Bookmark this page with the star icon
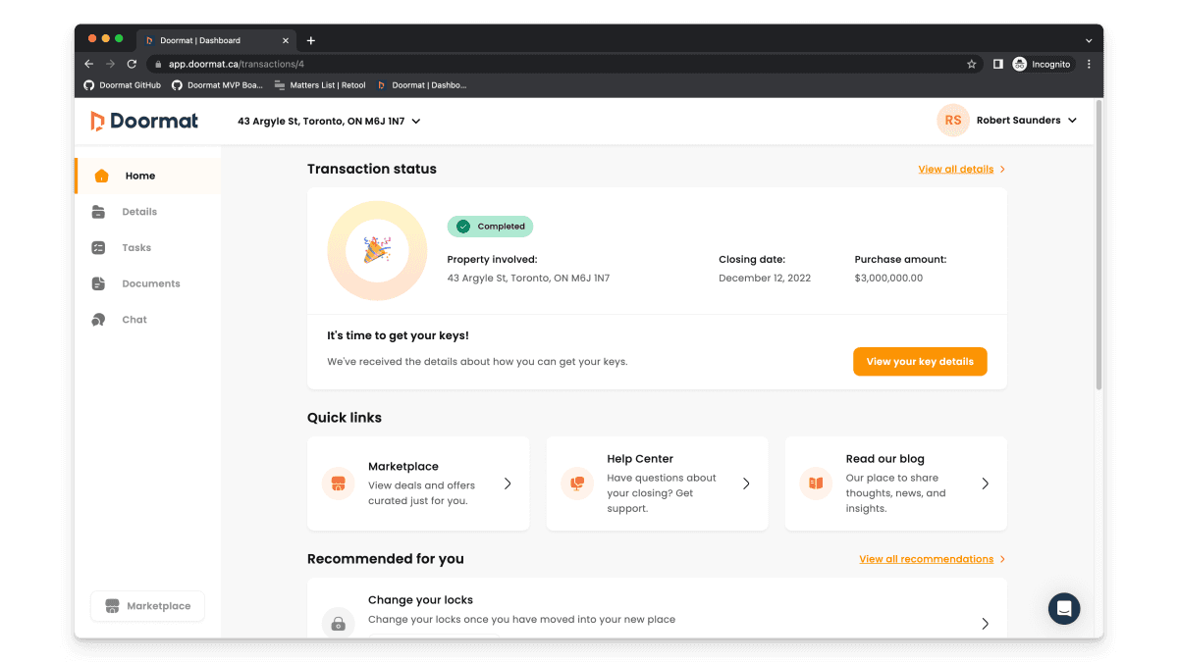 coord(972,64)
